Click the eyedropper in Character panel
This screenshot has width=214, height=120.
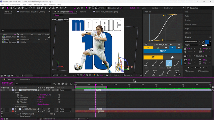point(203,42)
